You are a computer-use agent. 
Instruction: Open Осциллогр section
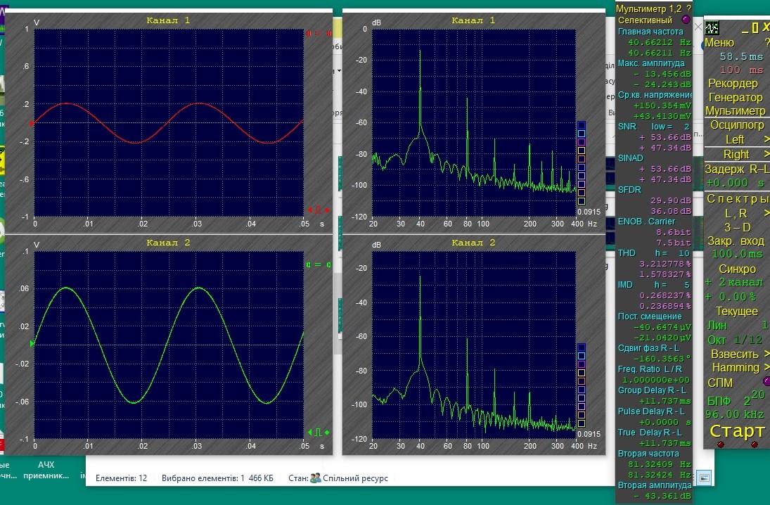tap(737, 124)
